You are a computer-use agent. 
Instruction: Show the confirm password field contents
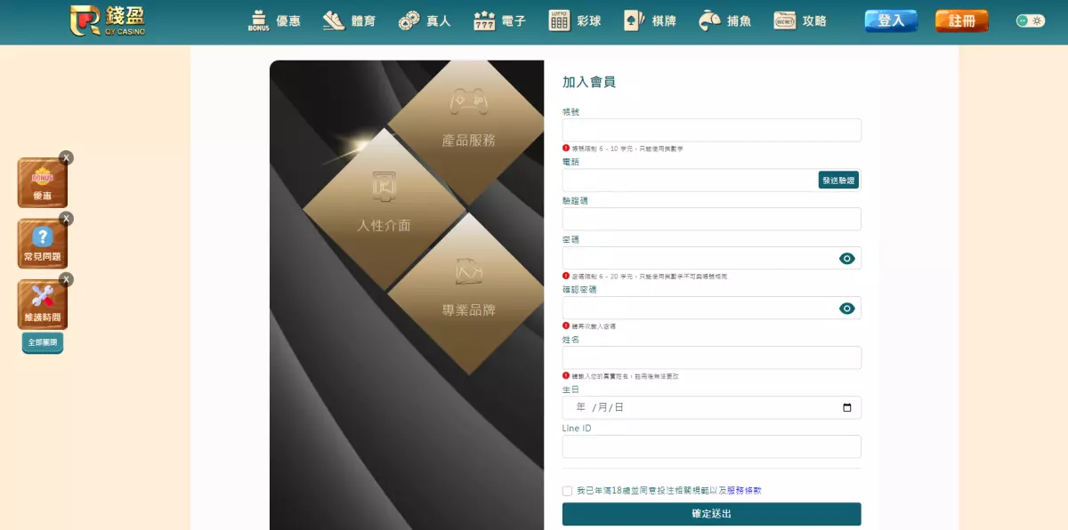(x=845, y=307)
